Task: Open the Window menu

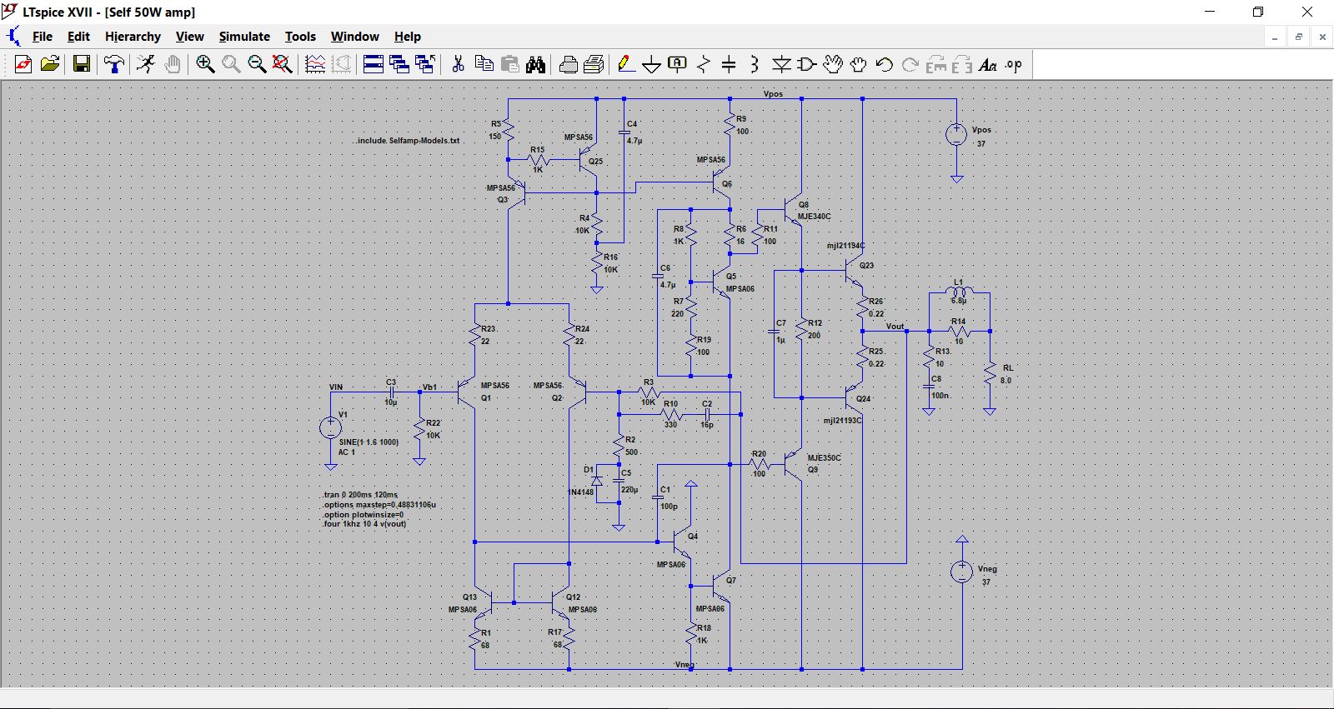Action: click(x=355, y=37)
